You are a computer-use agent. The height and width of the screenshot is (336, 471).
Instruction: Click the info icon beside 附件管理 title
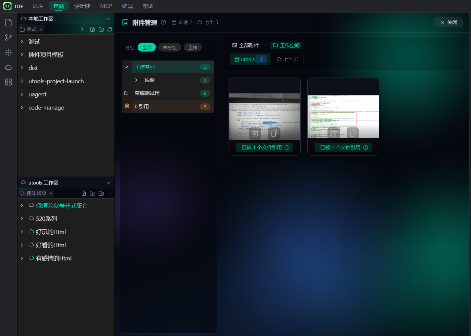point(163,22)
